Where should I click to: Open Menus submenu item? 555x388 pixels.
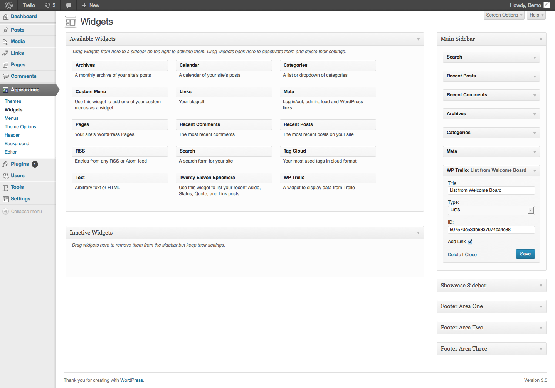click(12, 118)
